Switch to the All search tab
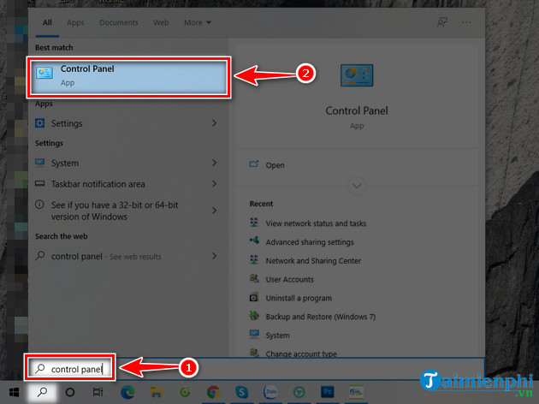 pyautogui.click(x=47, y=23)
